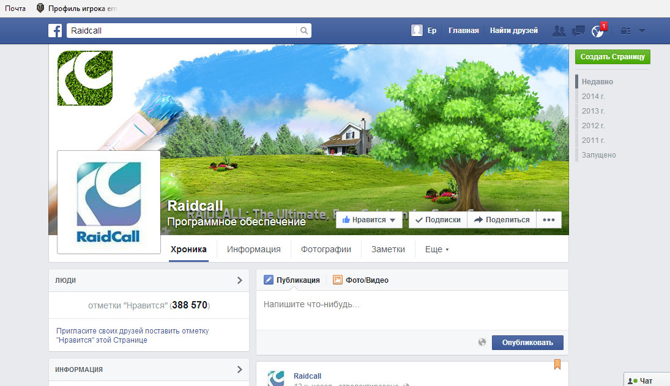Open the Ер profile link
The image size is (670, 386).
[432, 31]
